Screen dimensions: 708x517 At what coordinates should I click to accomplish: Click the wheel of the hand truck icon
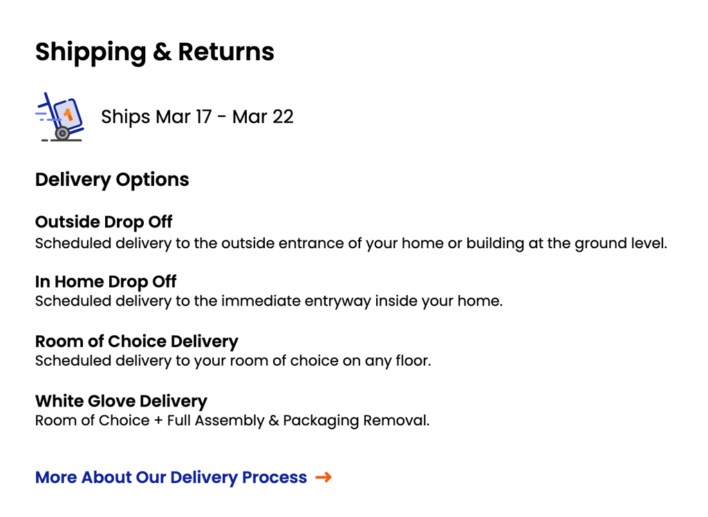click(x=62, y=133)
